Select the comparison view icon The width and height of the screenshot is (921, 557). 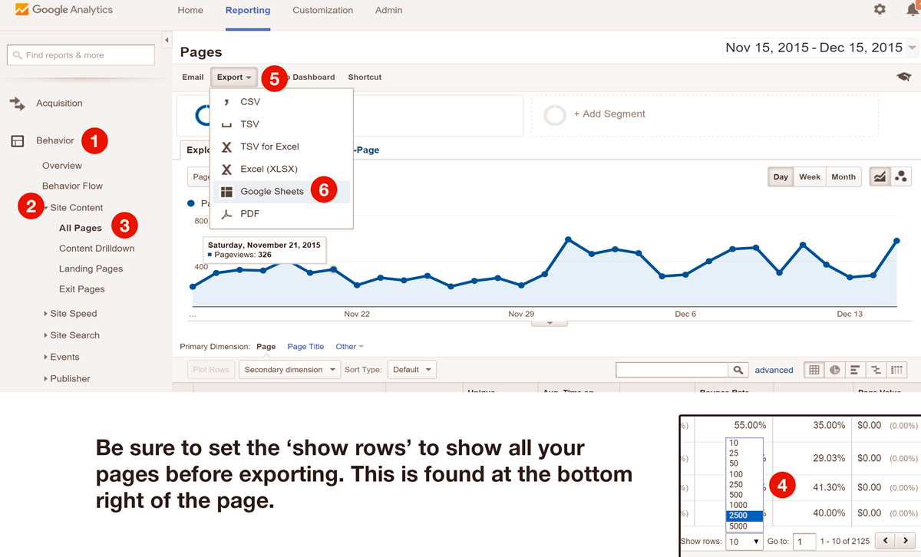[876, 370]
